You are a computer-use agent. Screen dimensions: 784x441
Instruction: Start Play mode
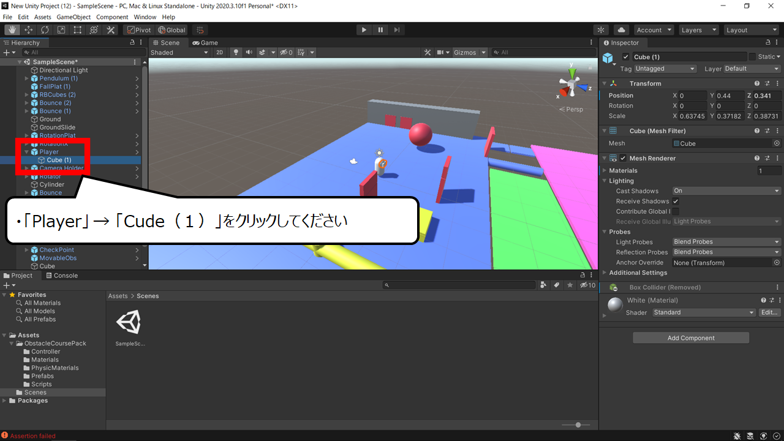364,30
